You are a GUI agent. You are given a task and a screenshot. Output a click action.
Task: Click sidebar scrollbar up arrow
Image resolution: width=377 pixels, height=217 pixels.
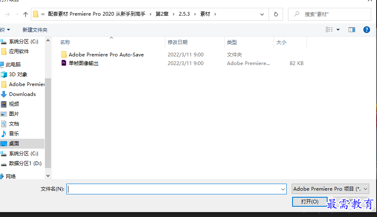click(x=48, y=40)
